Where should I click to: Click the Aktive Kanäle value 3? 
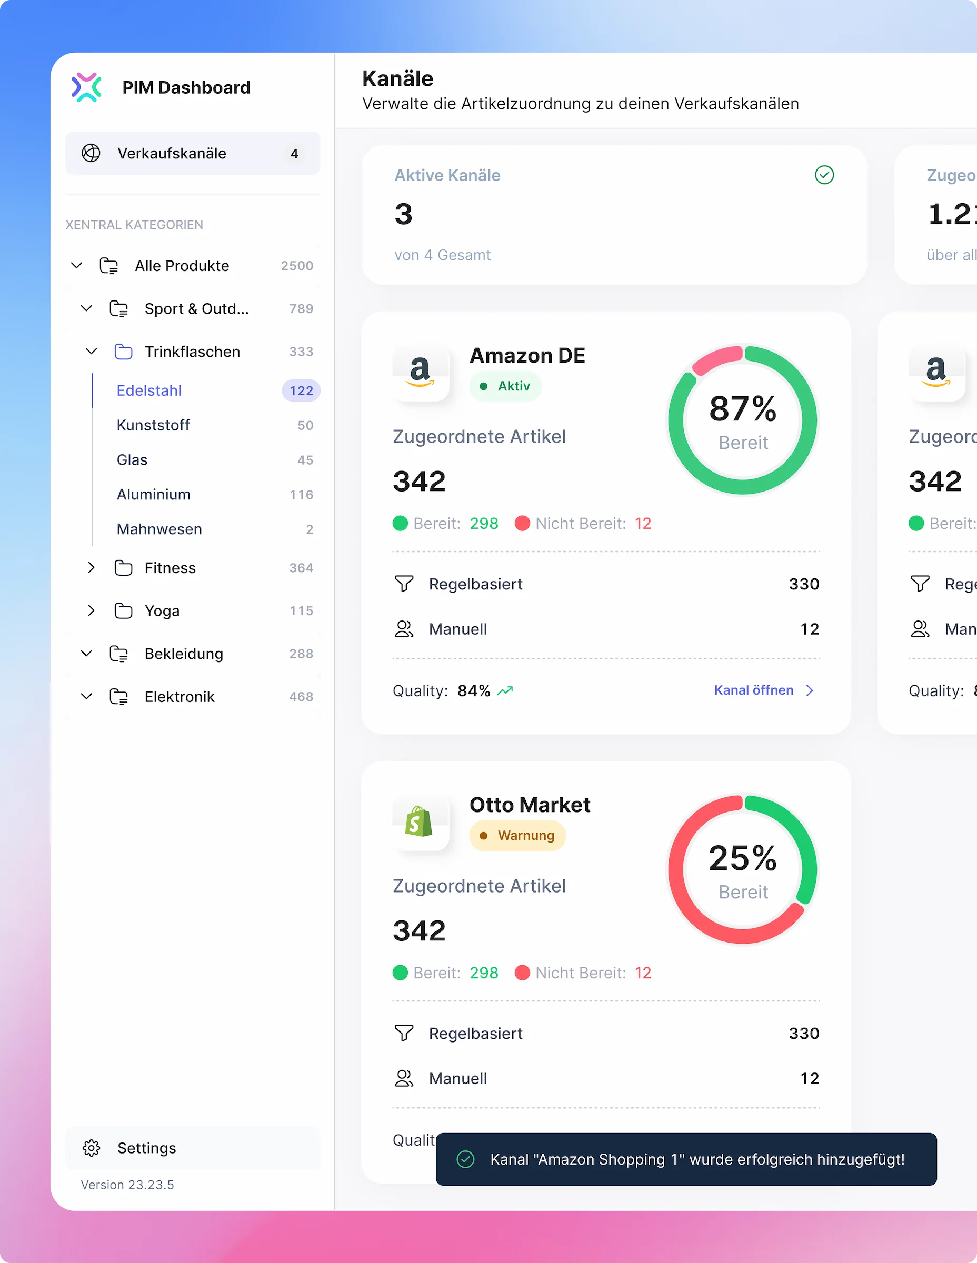point(404,214)
